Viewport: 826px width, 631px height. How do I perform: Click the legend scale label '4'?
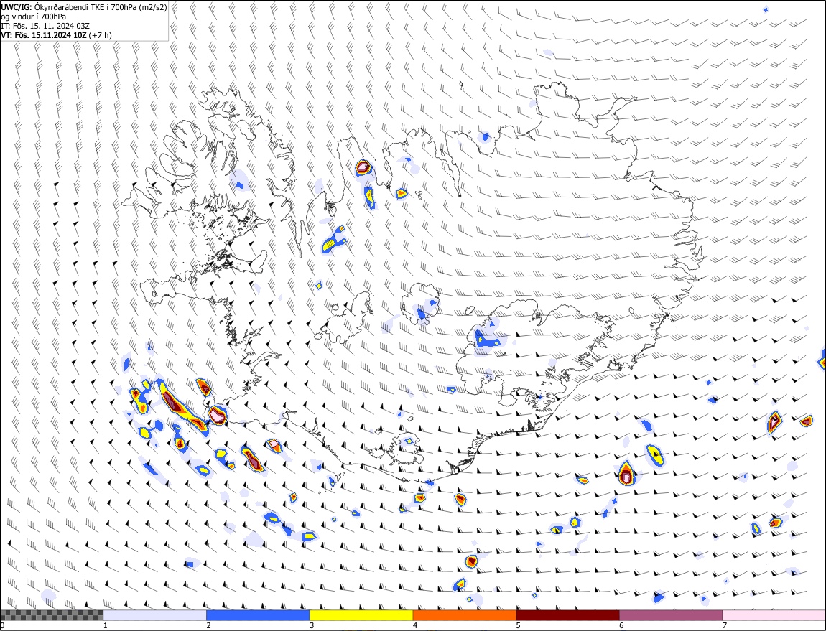pyautogui.click(x=415, y=626)
